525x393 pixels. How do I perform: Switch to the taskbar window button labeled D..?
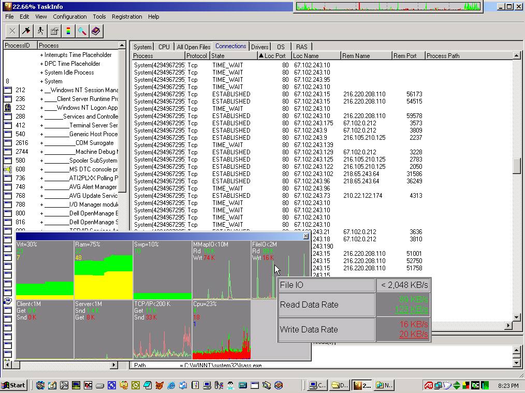click(340, 385)
